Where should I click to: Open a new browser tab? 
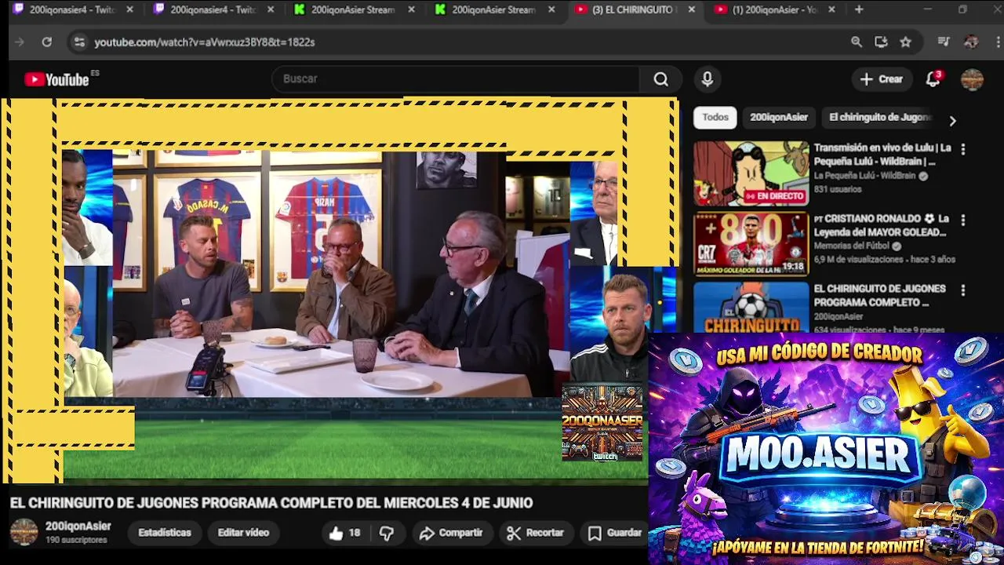[x=859, y=9]
